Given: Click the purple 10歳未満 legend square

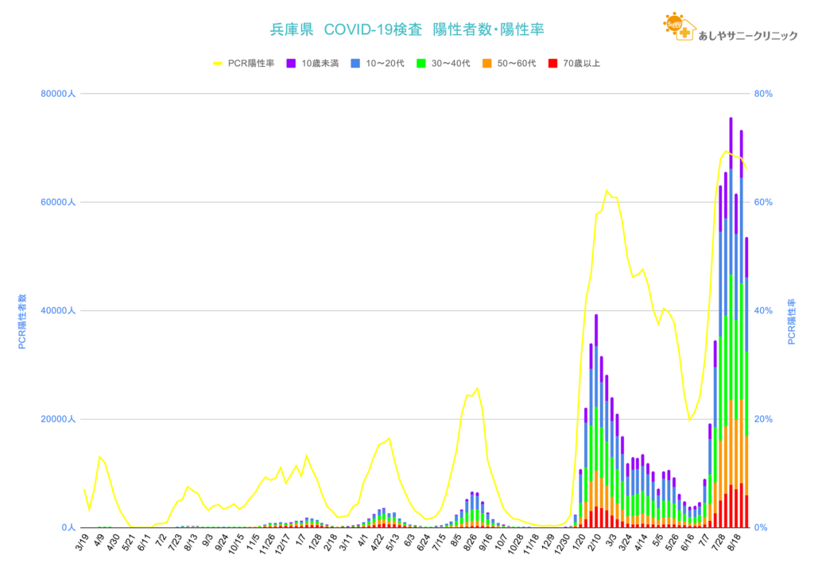Looking at the screenshot, I should click(290, 63).
